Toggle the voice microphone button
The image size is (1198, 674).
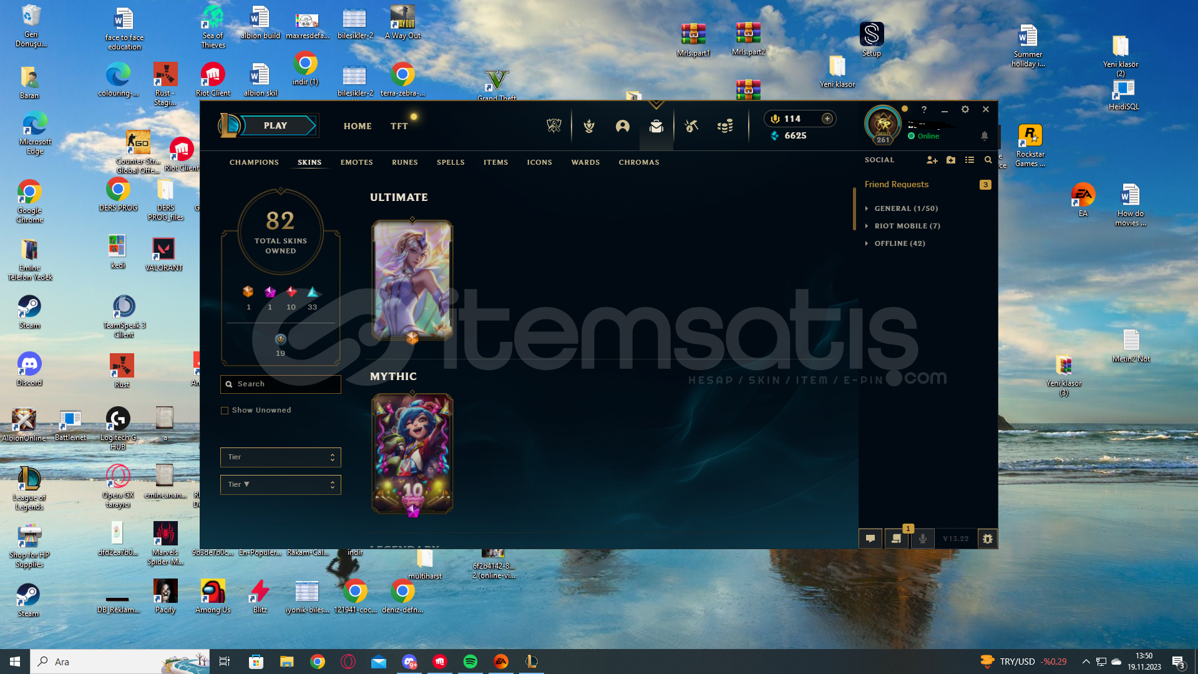click(x=923, y=539)
